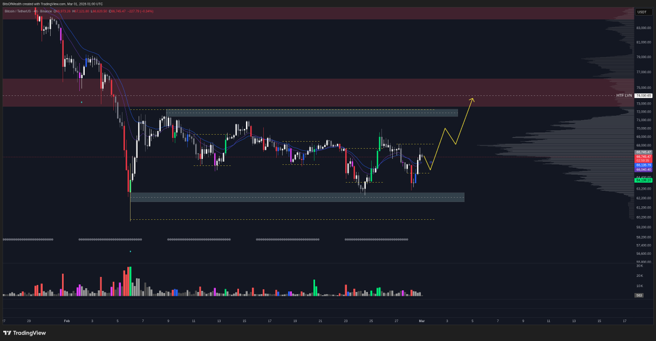Click the 62,200.00 price scale label
Screen dimensions: 656x341
click(642, 198)
